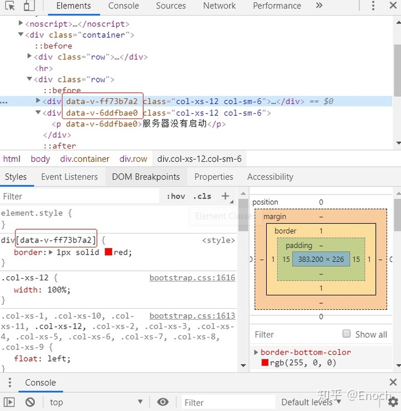This screenshot has height=411, width=401.
Task: Open the Sources tab
Action: click(x=171, y=6)
